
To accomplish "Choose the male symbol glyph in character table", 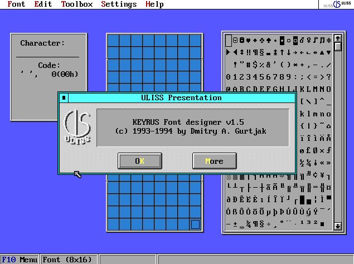I will [x=302, y=40].
